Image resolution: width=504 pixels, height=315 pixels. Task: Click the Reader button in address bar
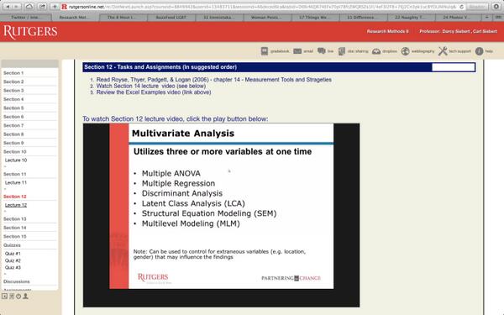click(x=476, y=7)
